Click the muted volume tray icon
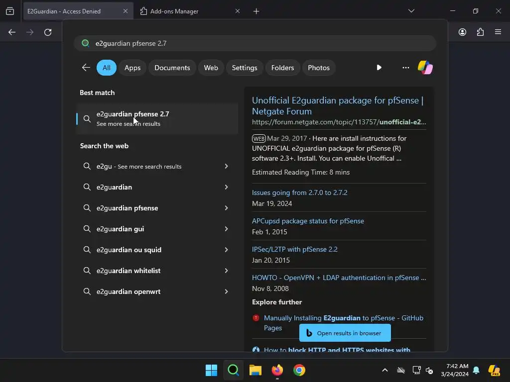 pyautogui.click(x=429, y=370)
